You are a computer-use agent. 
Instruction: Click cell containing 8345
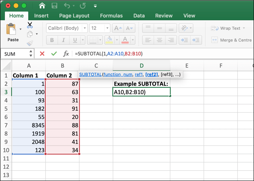tap(29, 125)
